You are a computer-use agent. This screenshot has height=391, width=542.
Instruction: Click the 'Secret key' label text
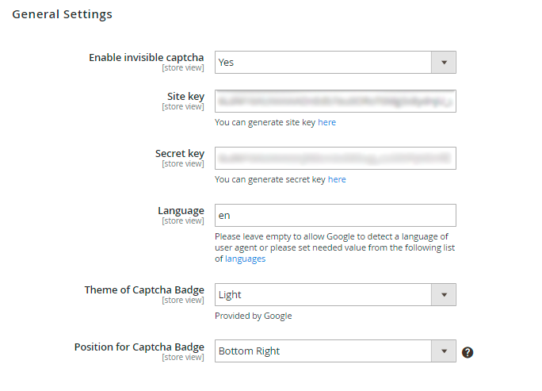pos(179,154)
